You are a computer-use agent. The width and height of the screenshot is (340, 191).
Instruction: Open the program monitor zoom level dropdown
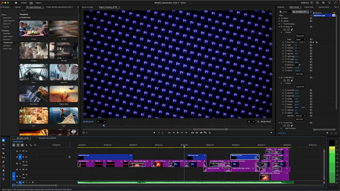[101, 122]
